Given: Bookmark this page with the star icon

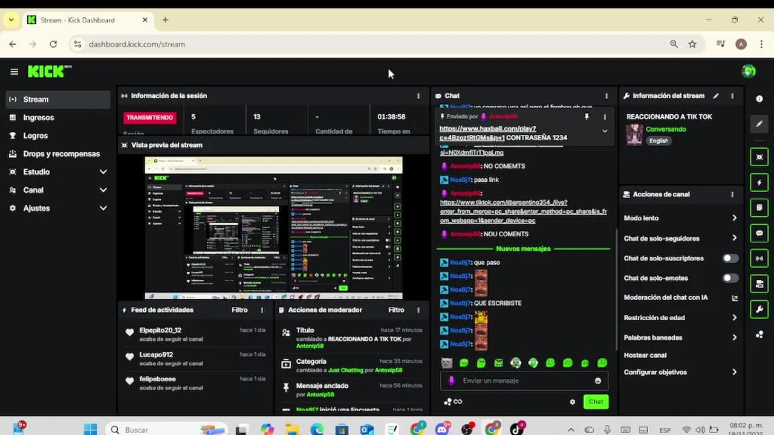Looking at the screenshot, I should (692, 44).
